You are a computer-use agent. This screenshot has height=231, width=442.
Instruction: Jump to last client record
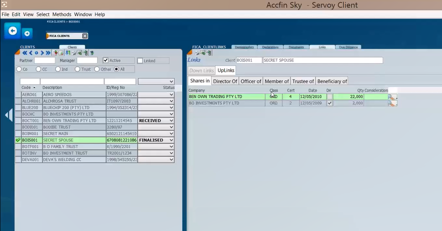pos(48,53)
